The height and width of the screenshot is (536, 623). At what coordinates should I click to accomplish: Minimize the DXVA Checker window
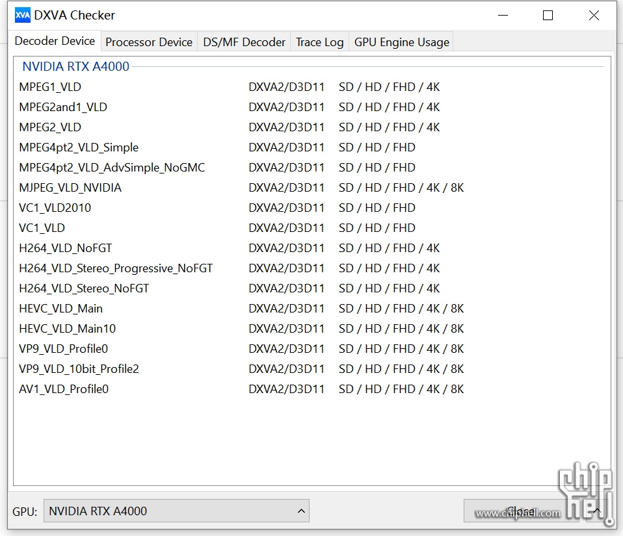point(503,16)
